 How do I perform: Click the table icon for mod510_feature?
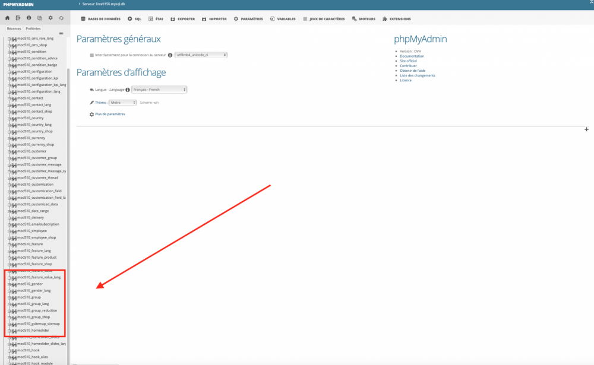point(14,245)
